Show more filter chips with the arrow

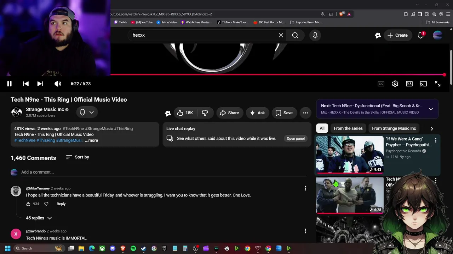pos(432,128)
